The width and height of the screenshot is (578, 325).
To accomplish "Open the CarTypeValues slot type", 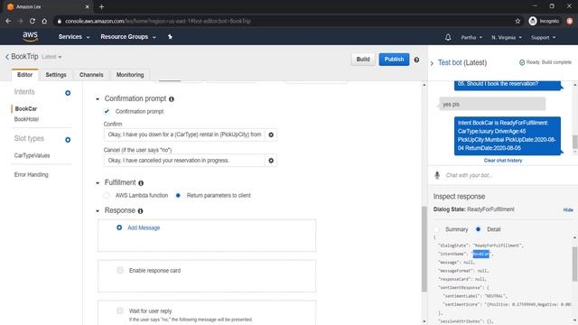I will tap(33, 155).
